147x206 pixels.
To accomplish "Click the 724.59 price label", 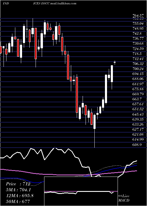I will click(x=138, y=49).
